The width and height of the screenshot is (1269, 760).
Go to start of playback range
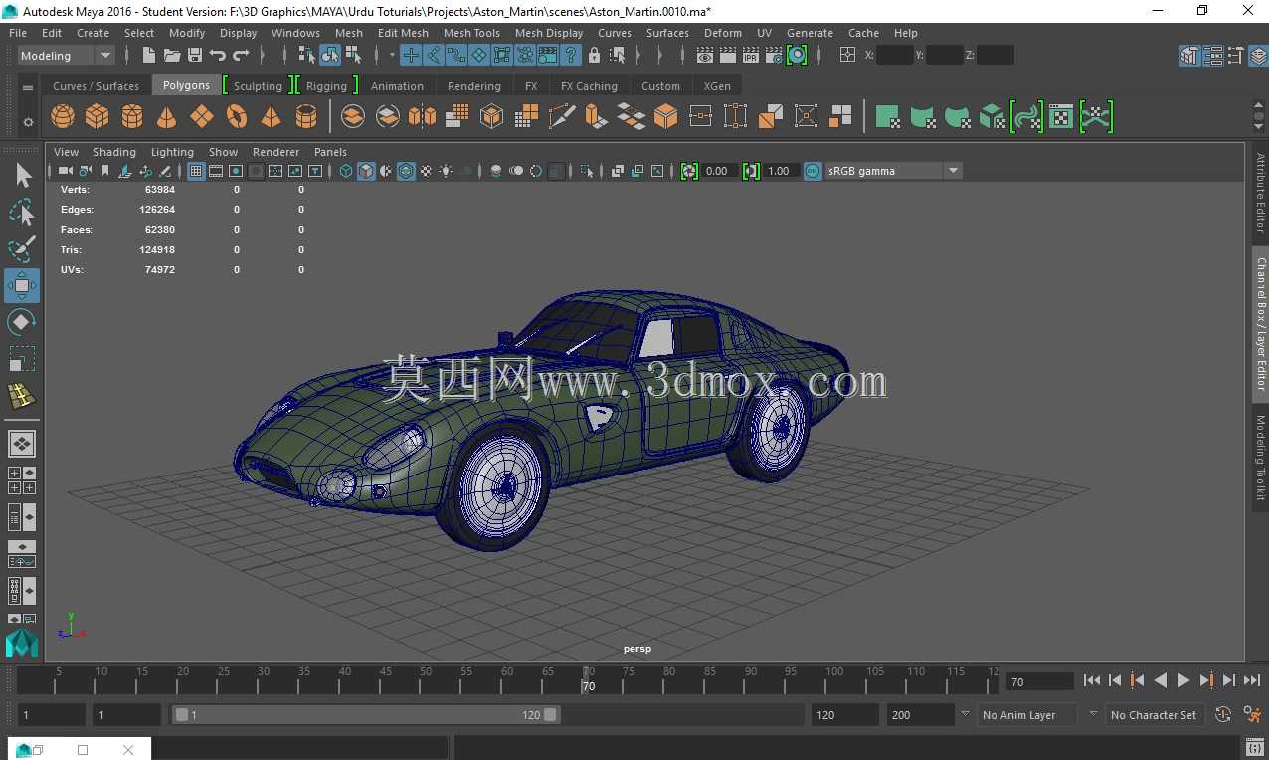pyautogui.click(x=1092, y=680)
